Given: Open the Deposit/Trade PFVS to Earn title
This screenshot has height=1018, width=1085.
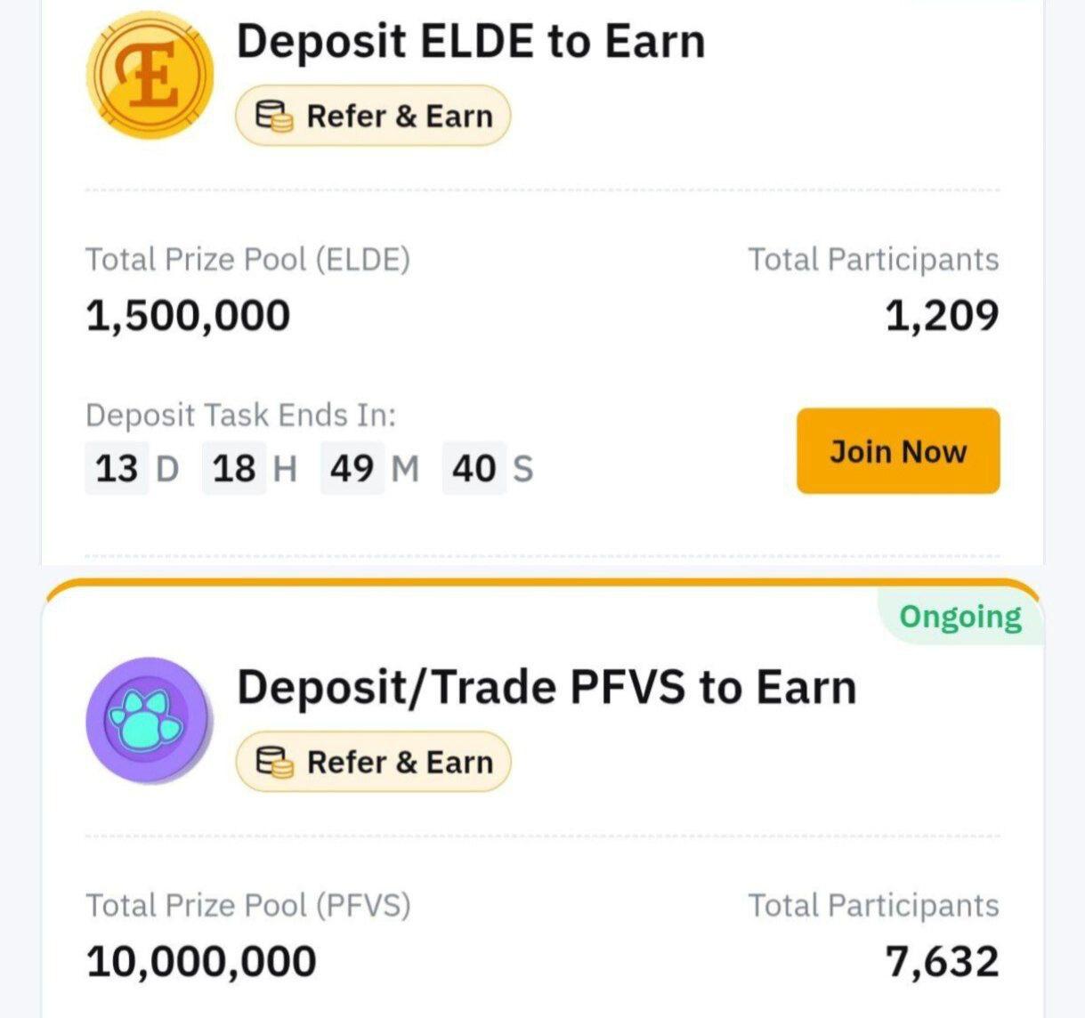Looking at the screenshot, I should point(547,688).
